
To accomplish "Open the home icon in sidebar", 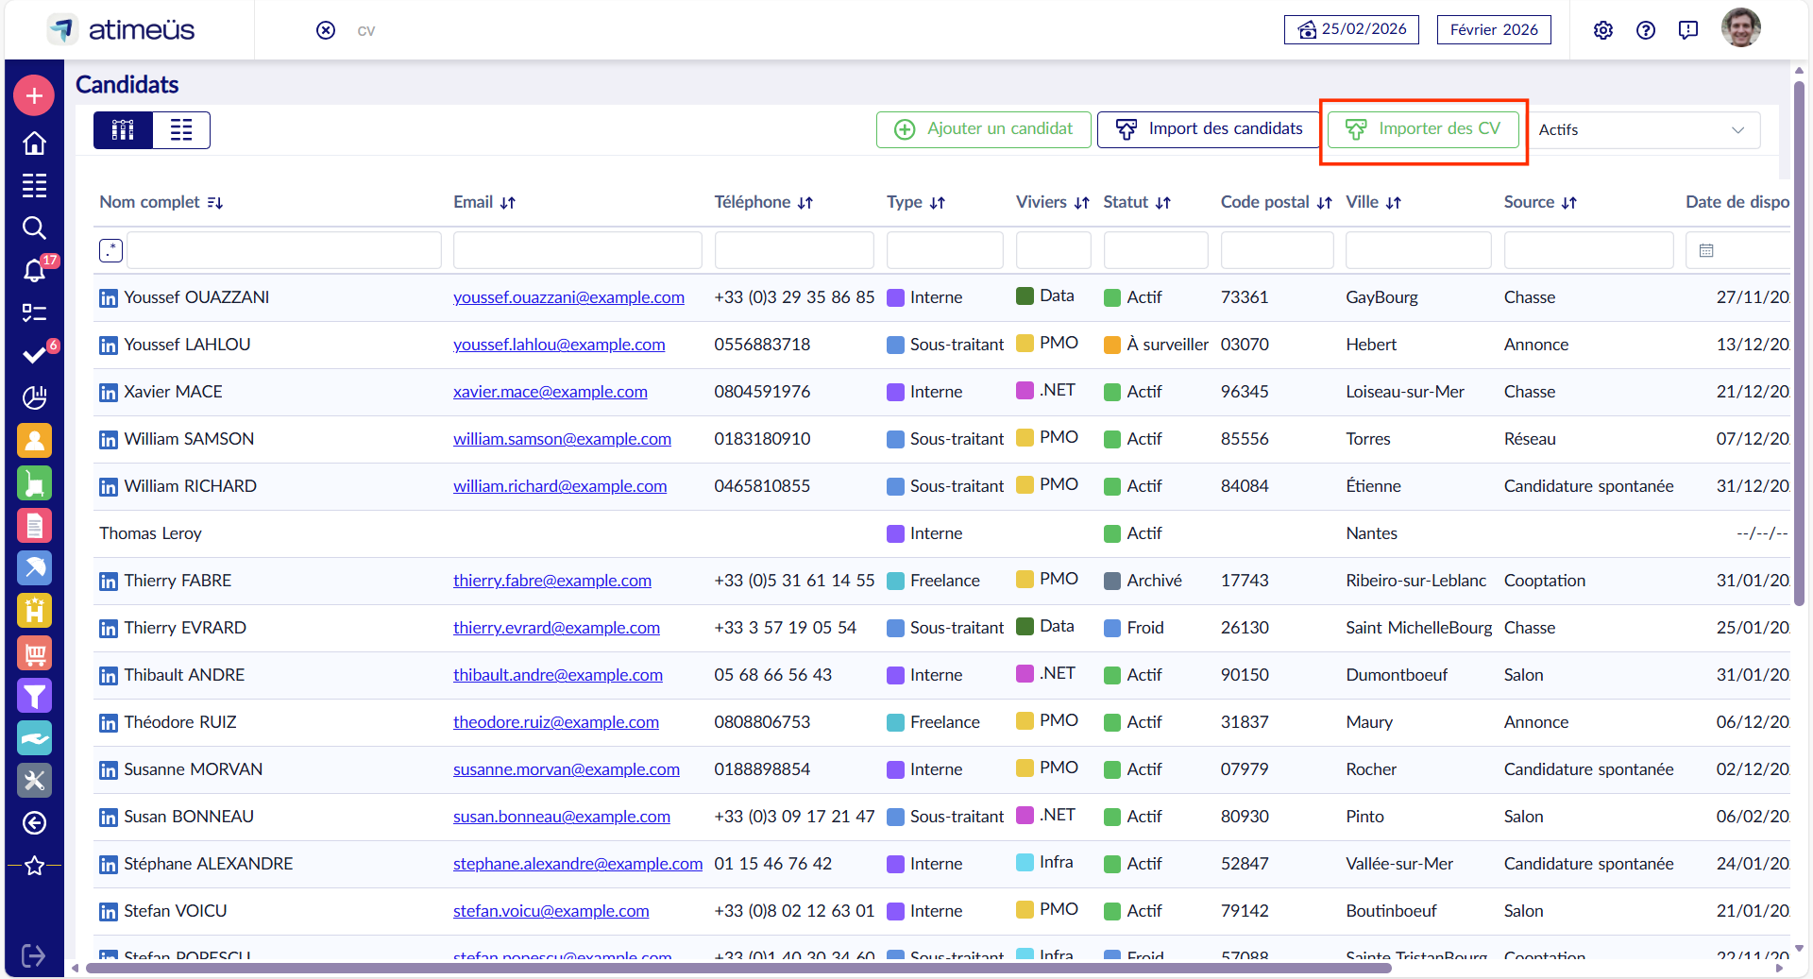I will point(34,143).
